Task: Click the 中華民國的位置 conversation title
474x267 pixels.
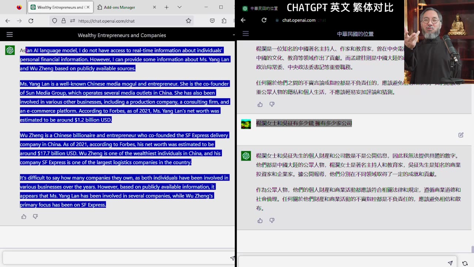Action: pos(355,34)
